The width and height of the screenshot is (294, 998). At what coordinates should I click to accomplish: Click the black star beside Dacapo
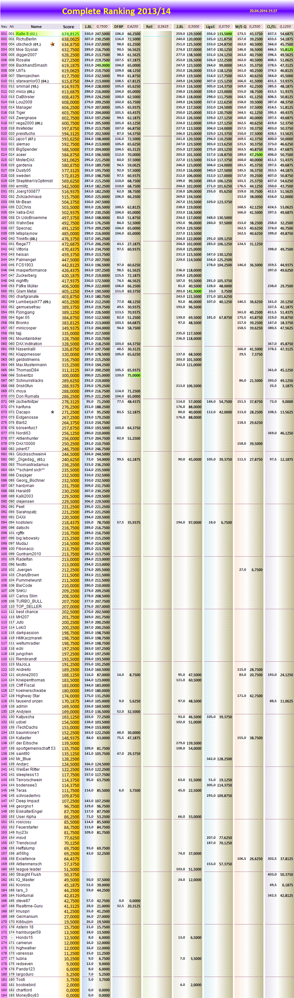52,412
